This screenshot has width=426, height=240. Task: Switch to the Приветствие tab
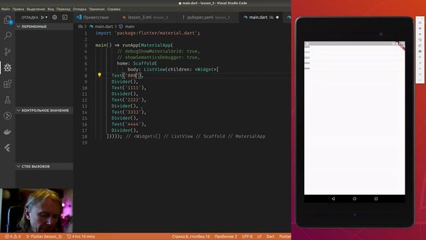[x=96, y=17]
